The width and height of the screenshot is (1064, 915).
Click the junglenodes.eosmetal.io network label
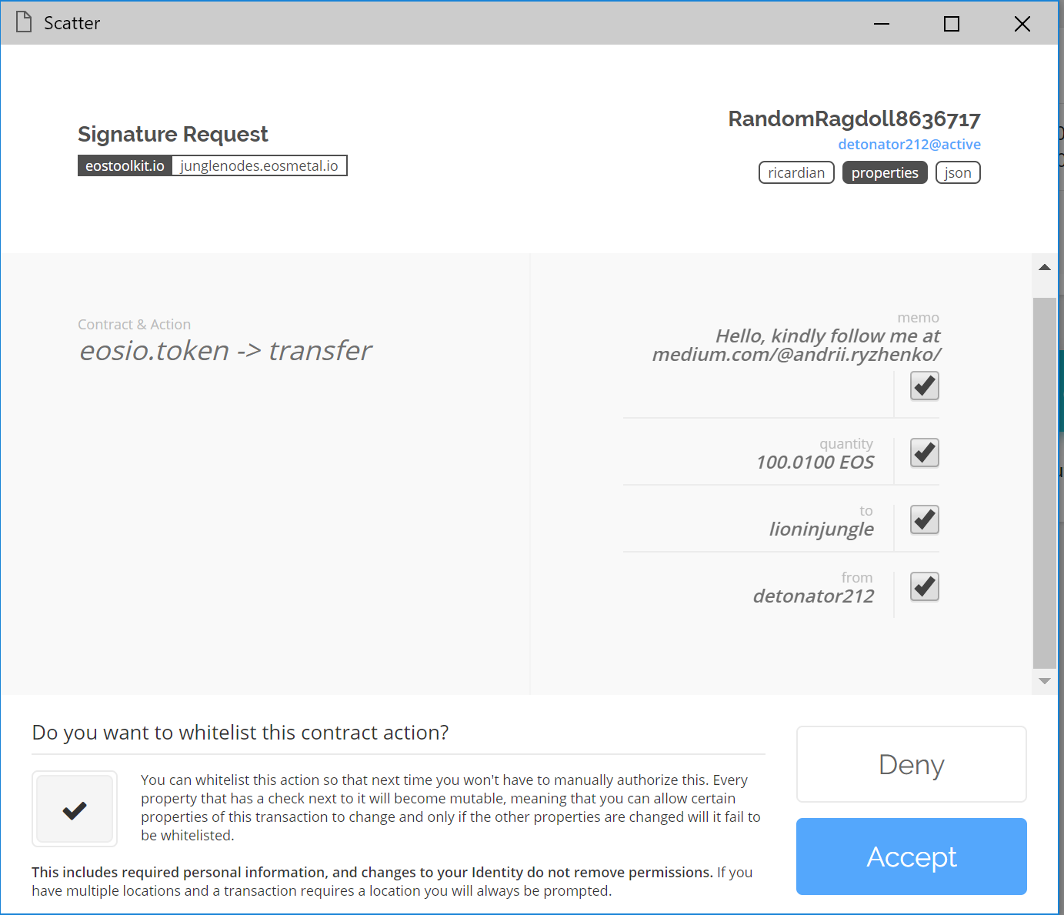click(x=259, y=165)
